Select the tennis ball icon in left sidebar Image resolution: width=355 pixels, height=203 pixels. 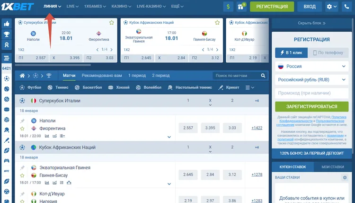point(7,89)
